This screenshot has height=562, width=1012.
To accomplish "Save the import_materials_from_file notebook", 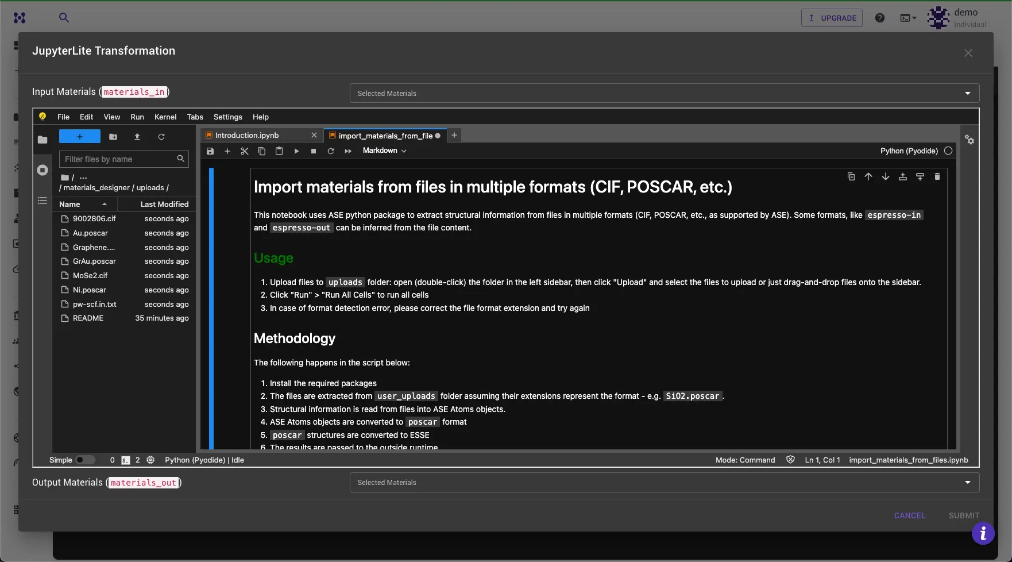I will pos(210,151).
